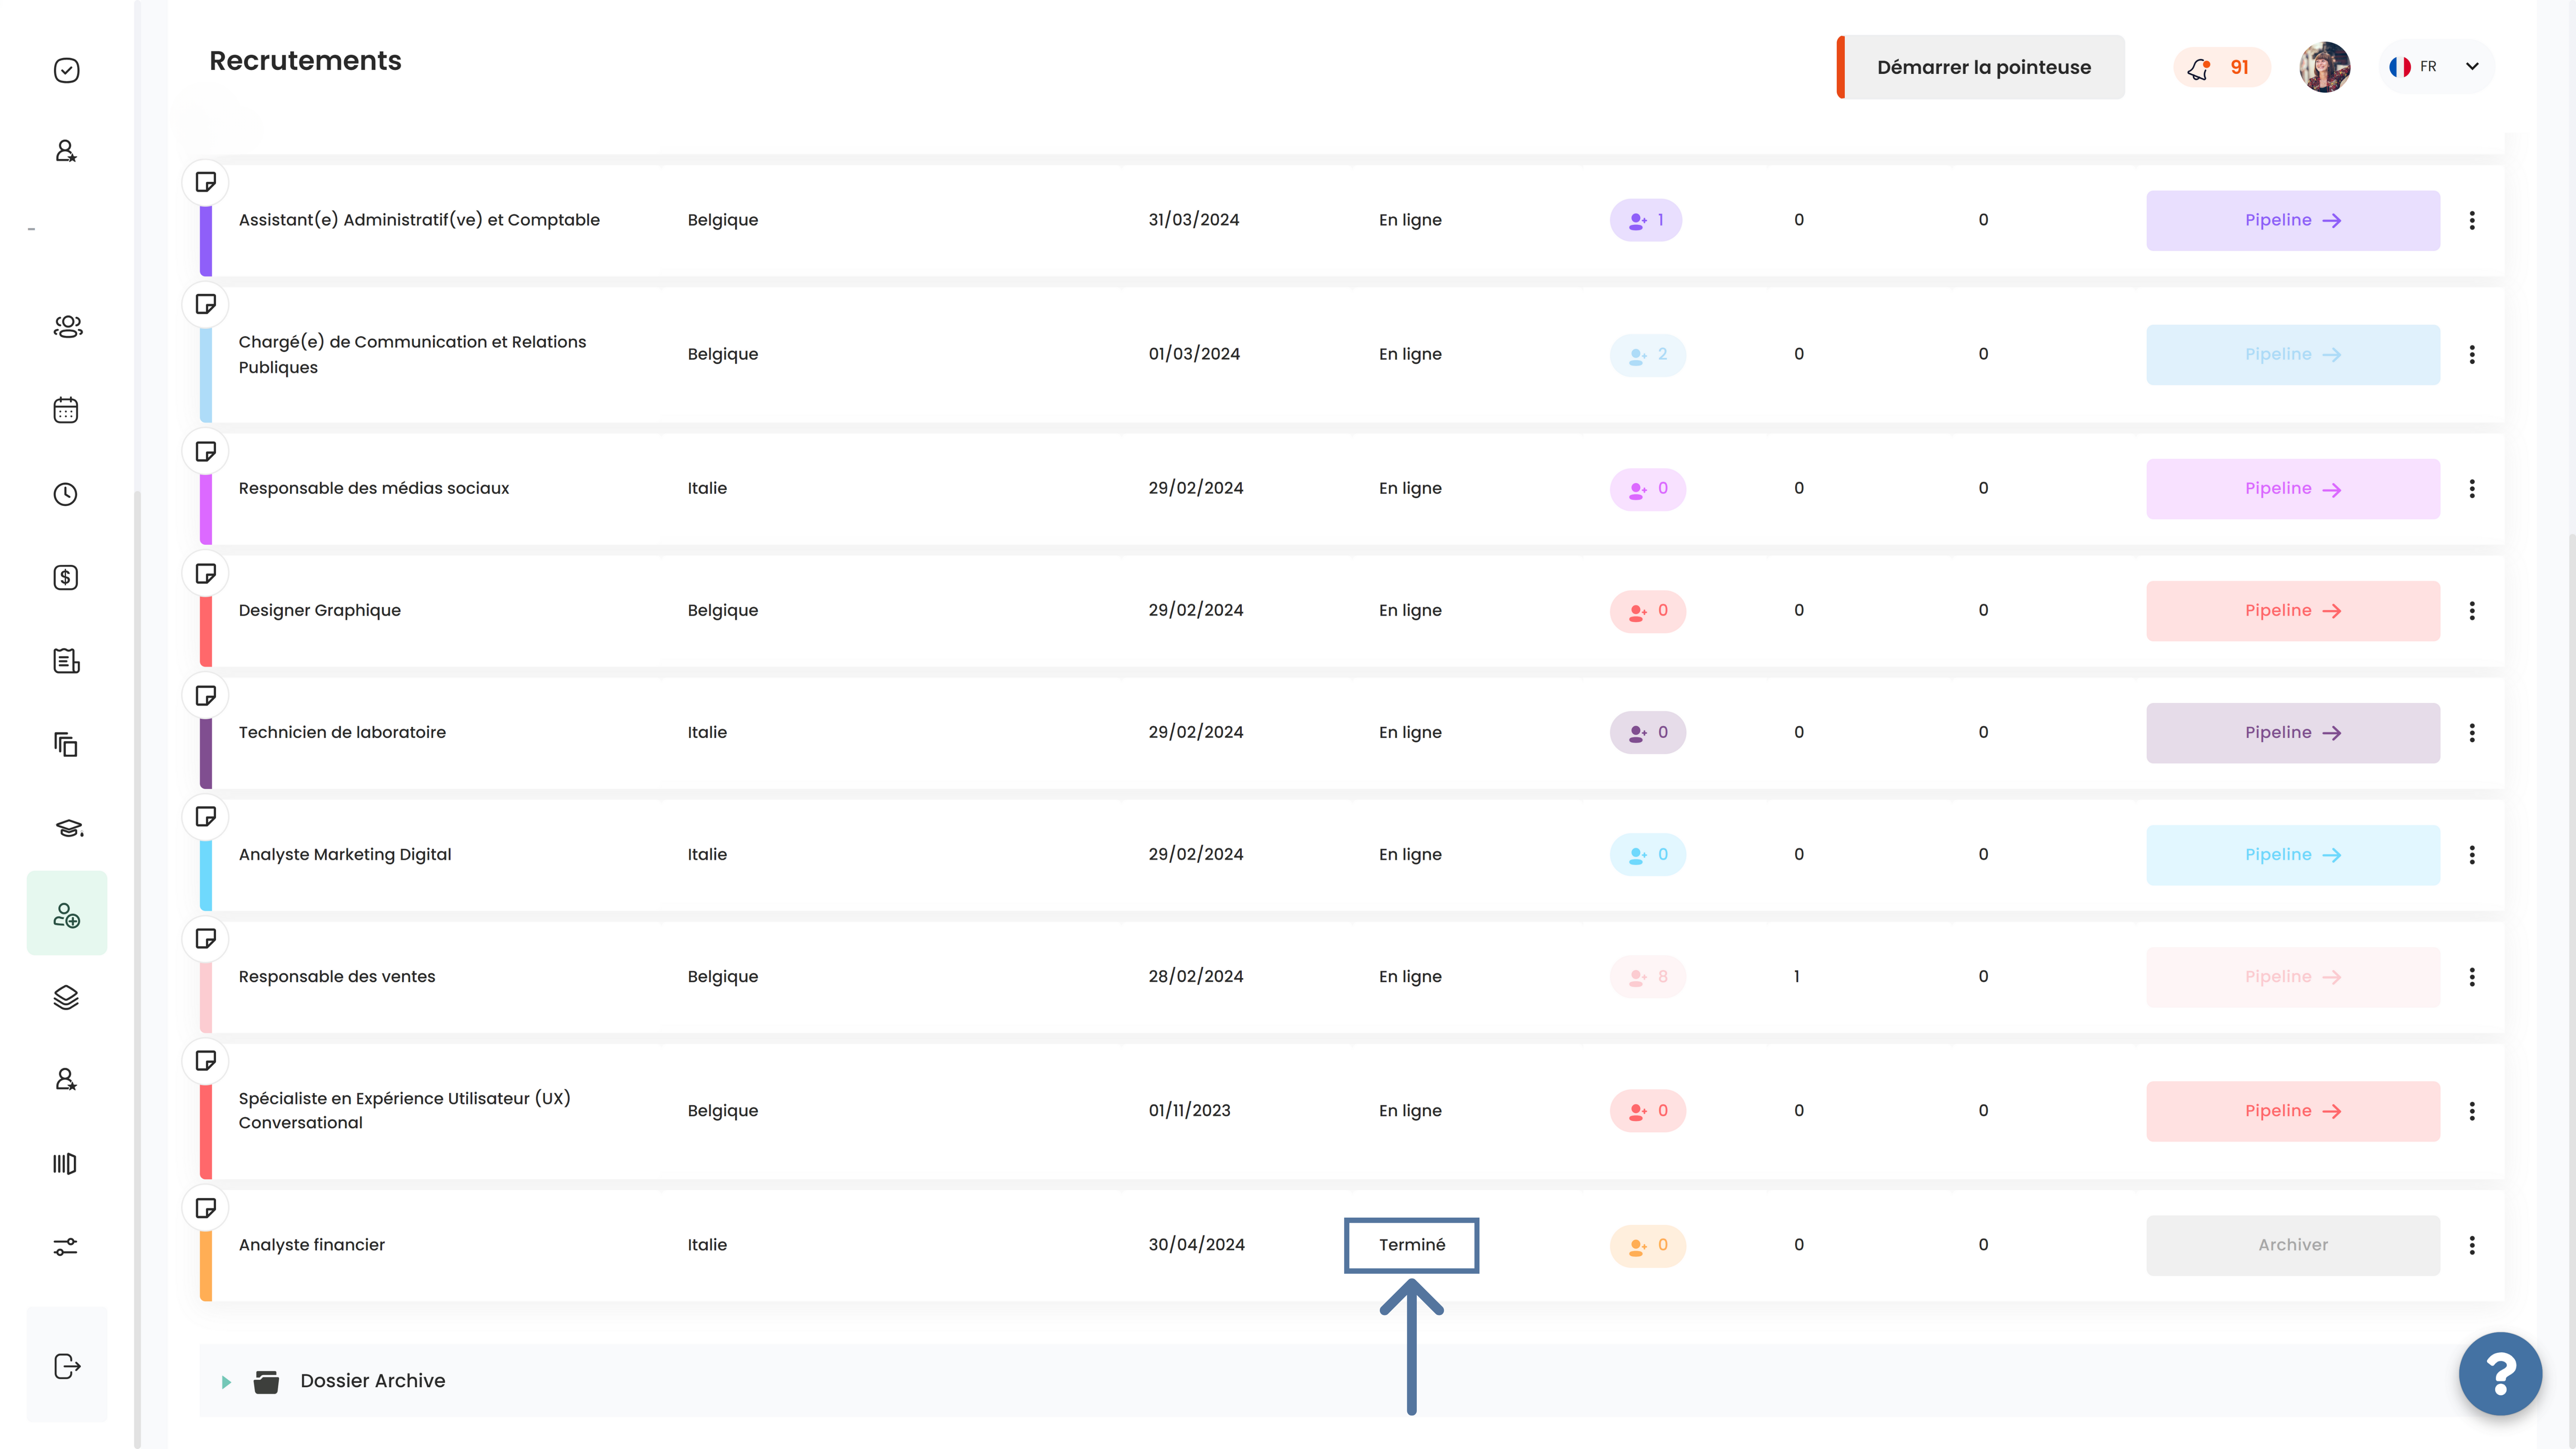This screenshot has width=2576, height=1449.
Task: Open three-dot menu for Technicien de laboratoire
Action: [x=2472, y=732]
